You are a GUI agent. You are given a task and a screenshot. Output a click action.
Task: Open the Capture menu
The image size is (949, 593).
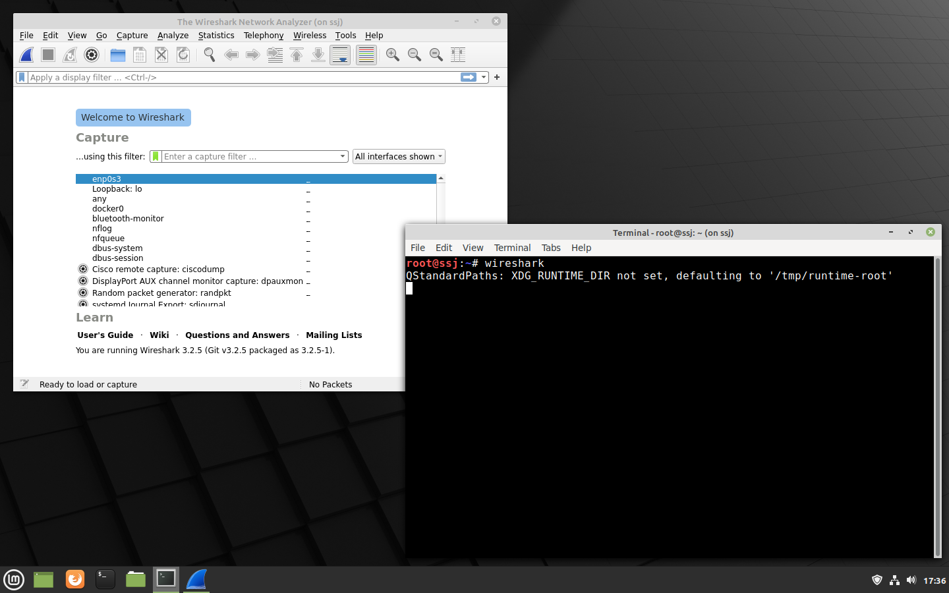132,35
